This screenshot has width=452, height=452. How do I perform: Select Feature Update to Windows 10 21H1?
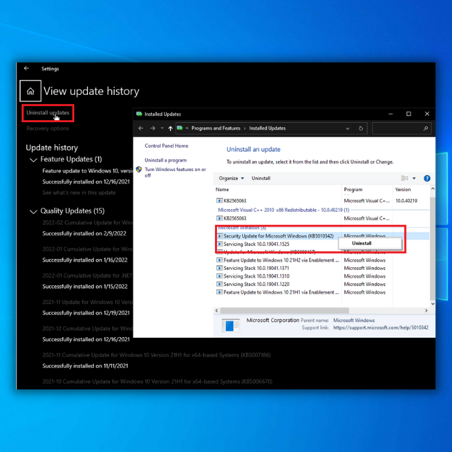[x=282, y=293]
